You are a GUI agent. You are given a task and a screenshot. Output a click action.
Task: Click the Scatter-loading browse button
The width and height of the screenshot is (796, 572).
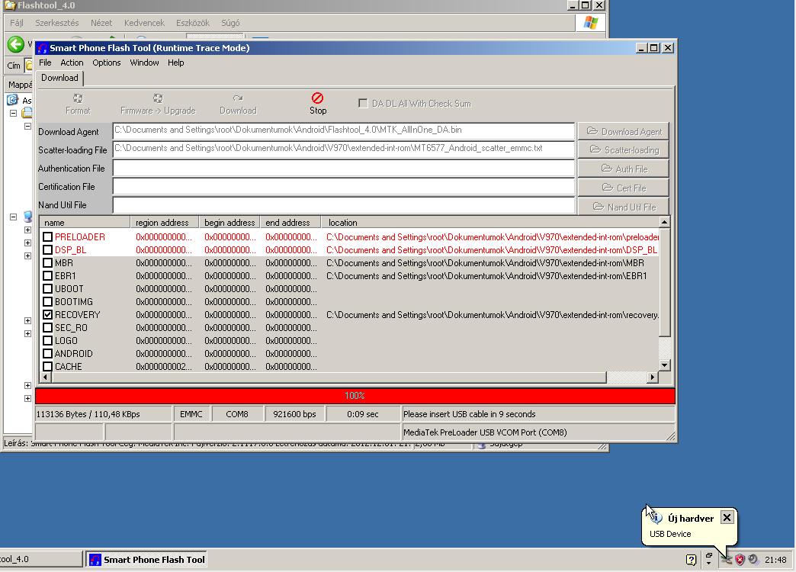[x=624, y=149]
